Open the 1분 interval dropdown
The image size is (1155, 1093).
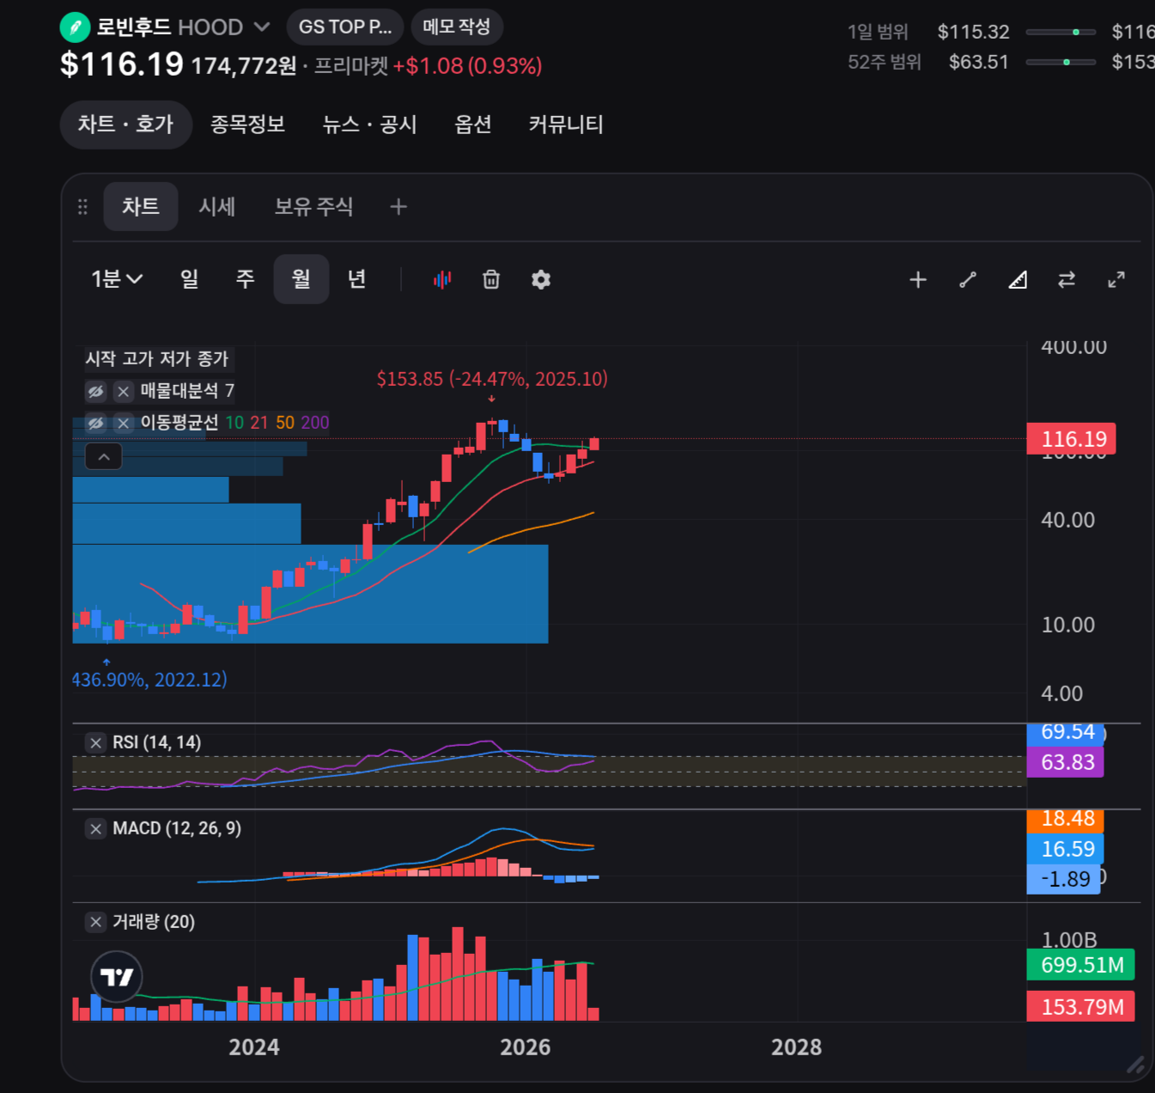(117, 279)
